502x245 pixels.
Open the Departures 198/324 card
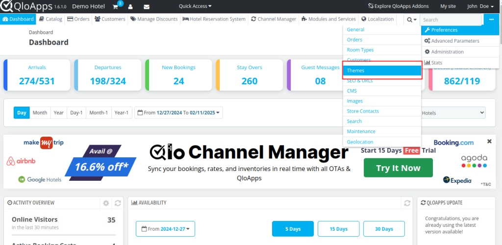pos(108,75)
